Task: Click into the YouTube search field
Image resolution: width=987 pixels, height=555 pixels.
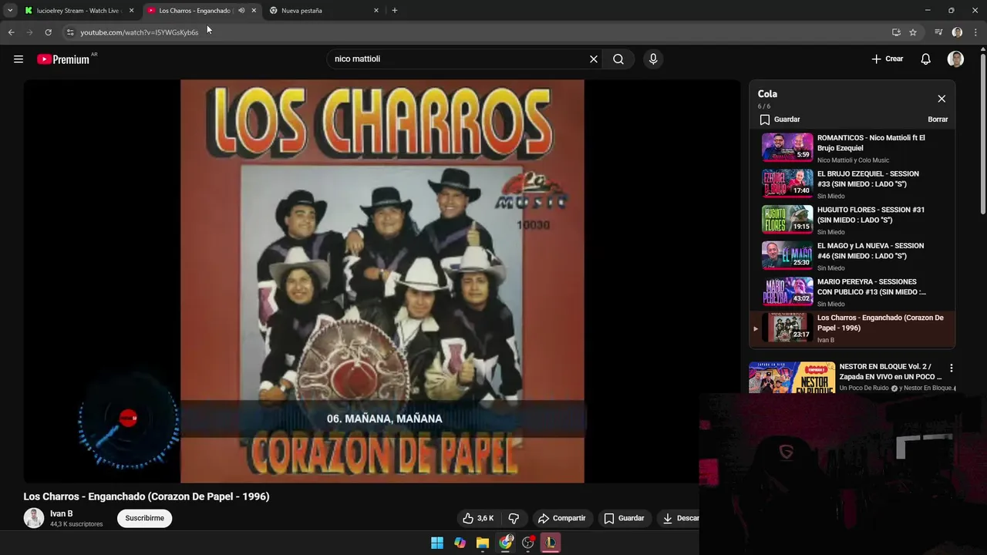Action: coord(459,59)
